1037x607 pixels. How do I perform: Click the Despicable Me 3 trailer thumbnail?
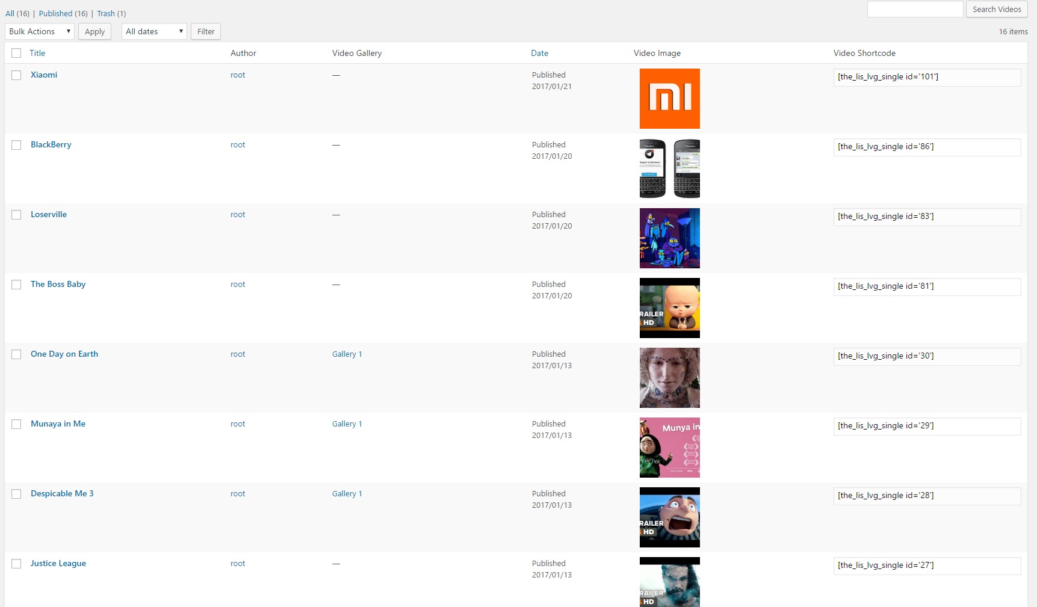point(670,517)
